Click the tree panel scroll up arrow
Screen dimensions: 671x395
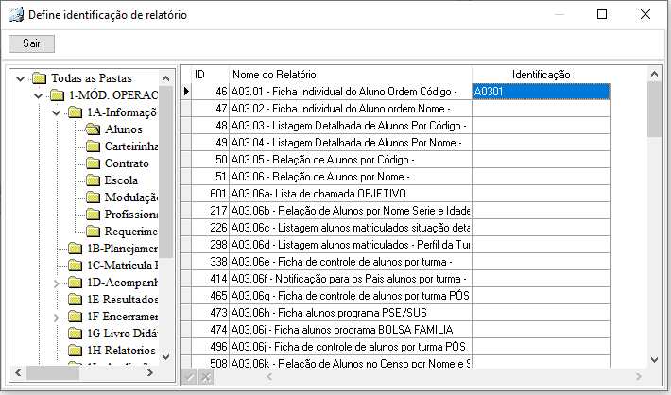point(166,78)
